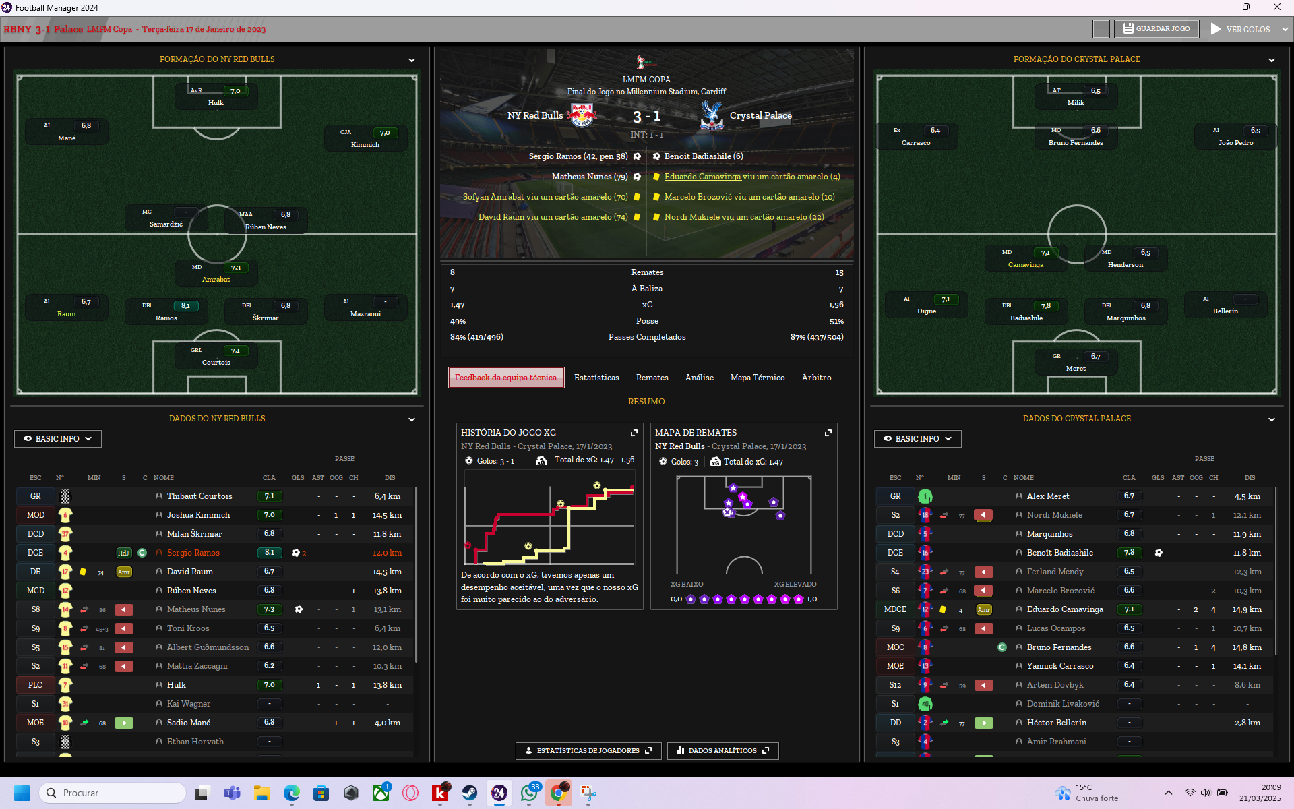Screen dimensions: 1294x809
Task: Click the xG story timeline graph
Action: [x=549, y=518]
